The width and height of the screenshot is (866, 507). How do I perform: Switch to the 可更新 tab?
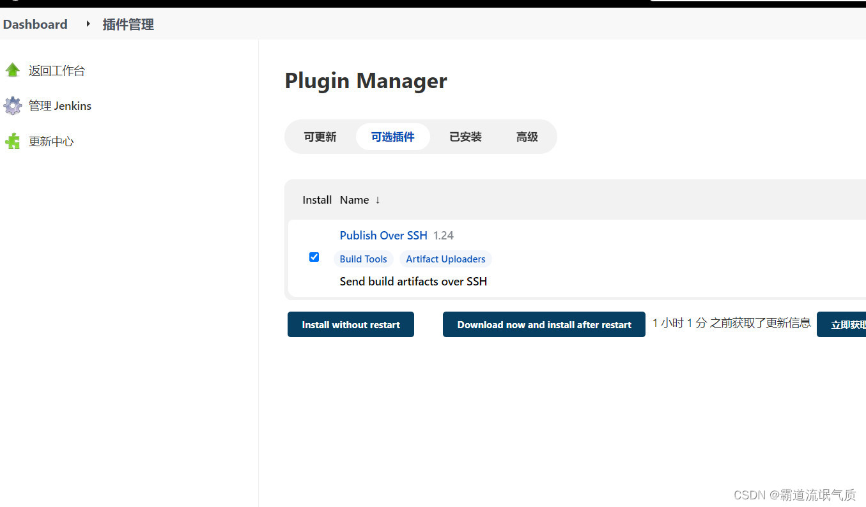point(320,137)
